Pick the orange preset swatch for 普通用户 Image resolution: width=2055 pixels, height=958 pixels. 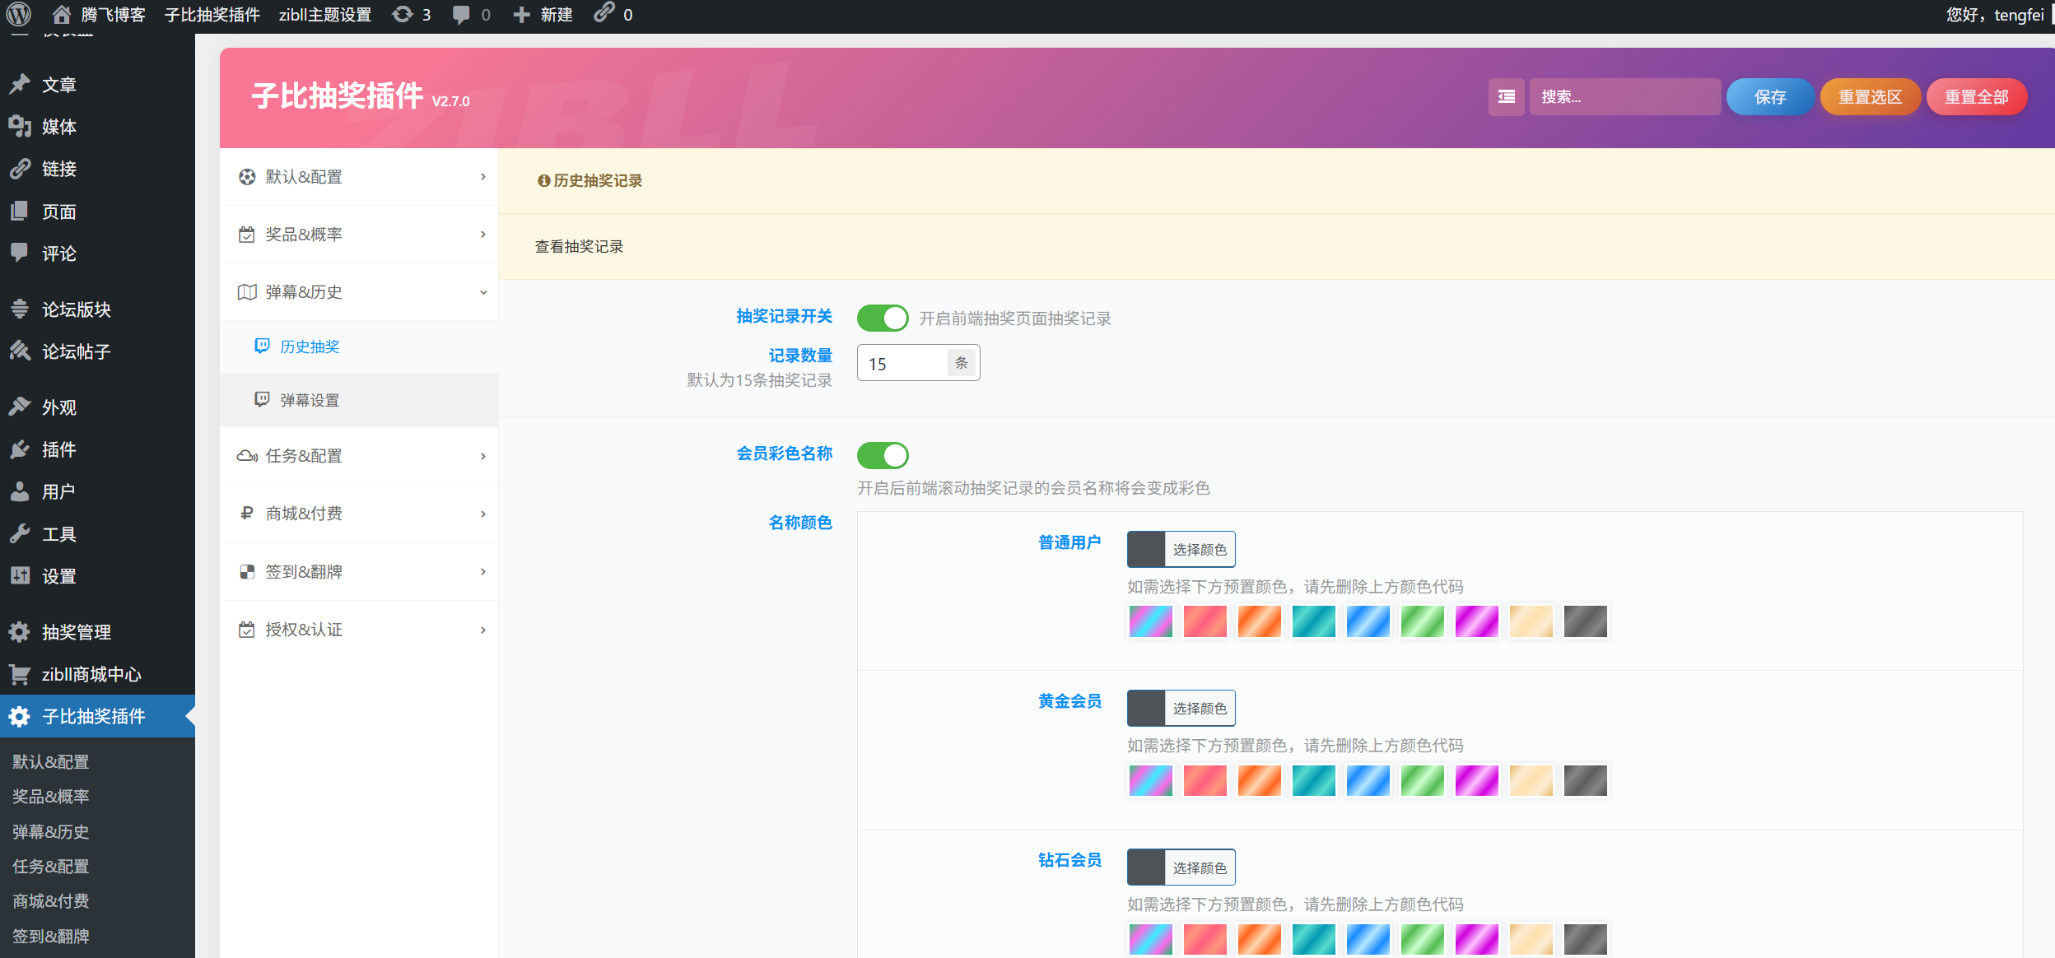coord(1259,621)
